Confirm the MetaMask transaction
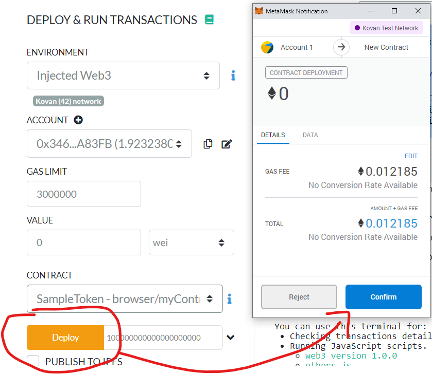Image resolution: width=432 pixels, height=374 pixels. click(x=384, y=297)
